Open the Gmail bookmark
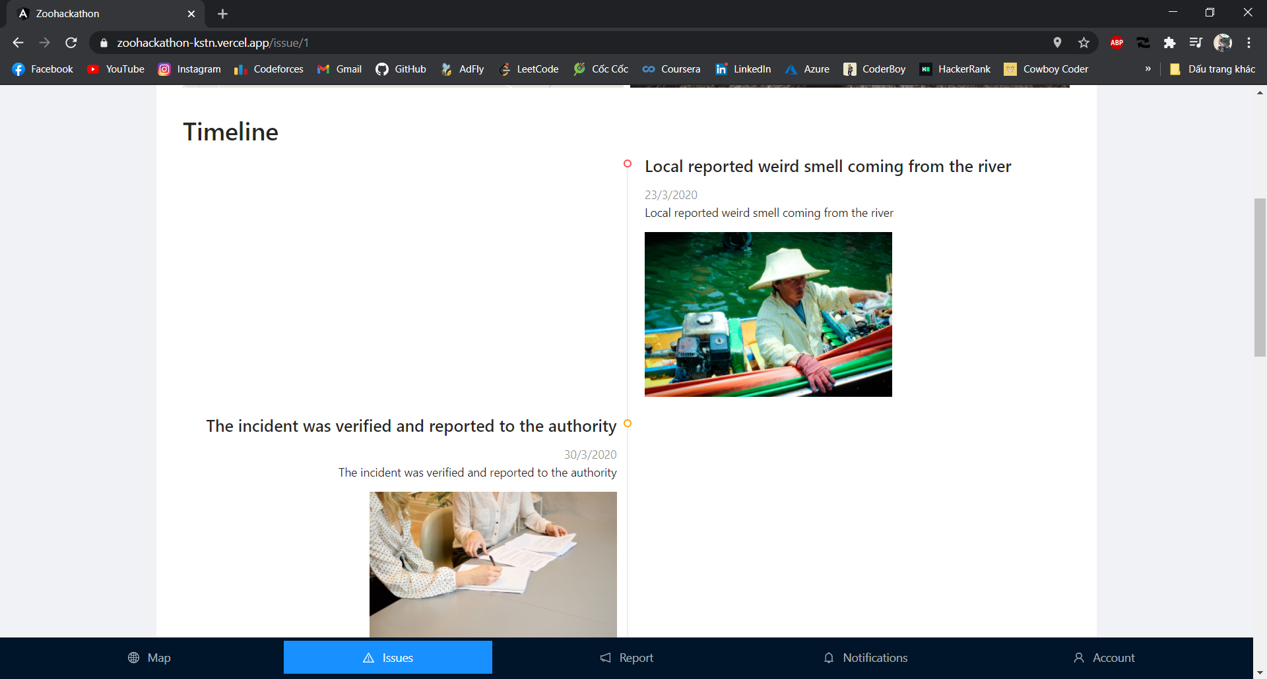The height and width of the screenshot is (679, 1267). pos(339,69)
